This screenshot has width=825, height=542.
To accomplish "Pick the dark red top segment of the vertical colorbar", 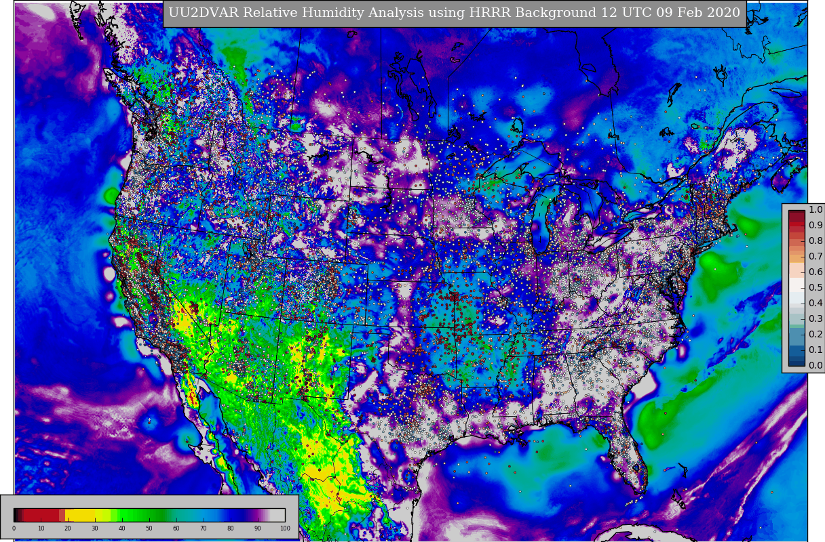I will coord(797,215).
